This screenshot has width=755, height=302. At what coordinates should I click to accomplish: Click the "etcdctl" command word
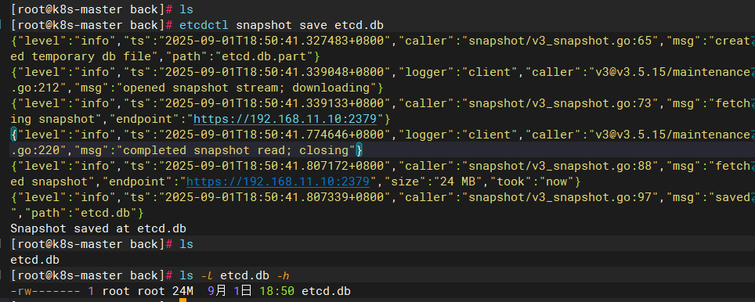coord(204,25)
